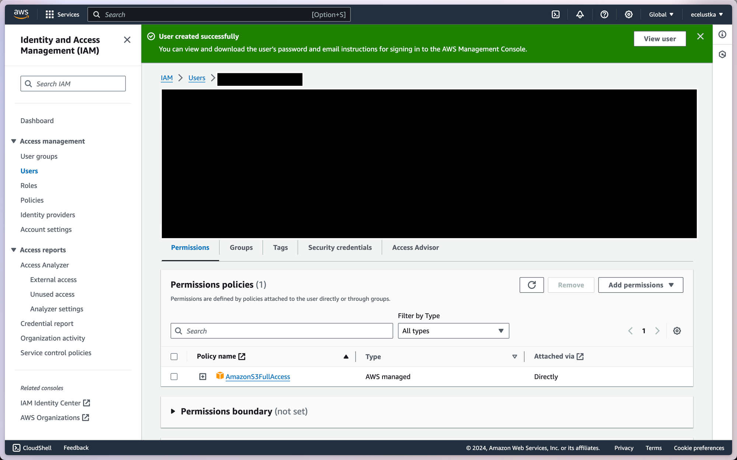Open the help question mark icon

click(x=604, y=14)
